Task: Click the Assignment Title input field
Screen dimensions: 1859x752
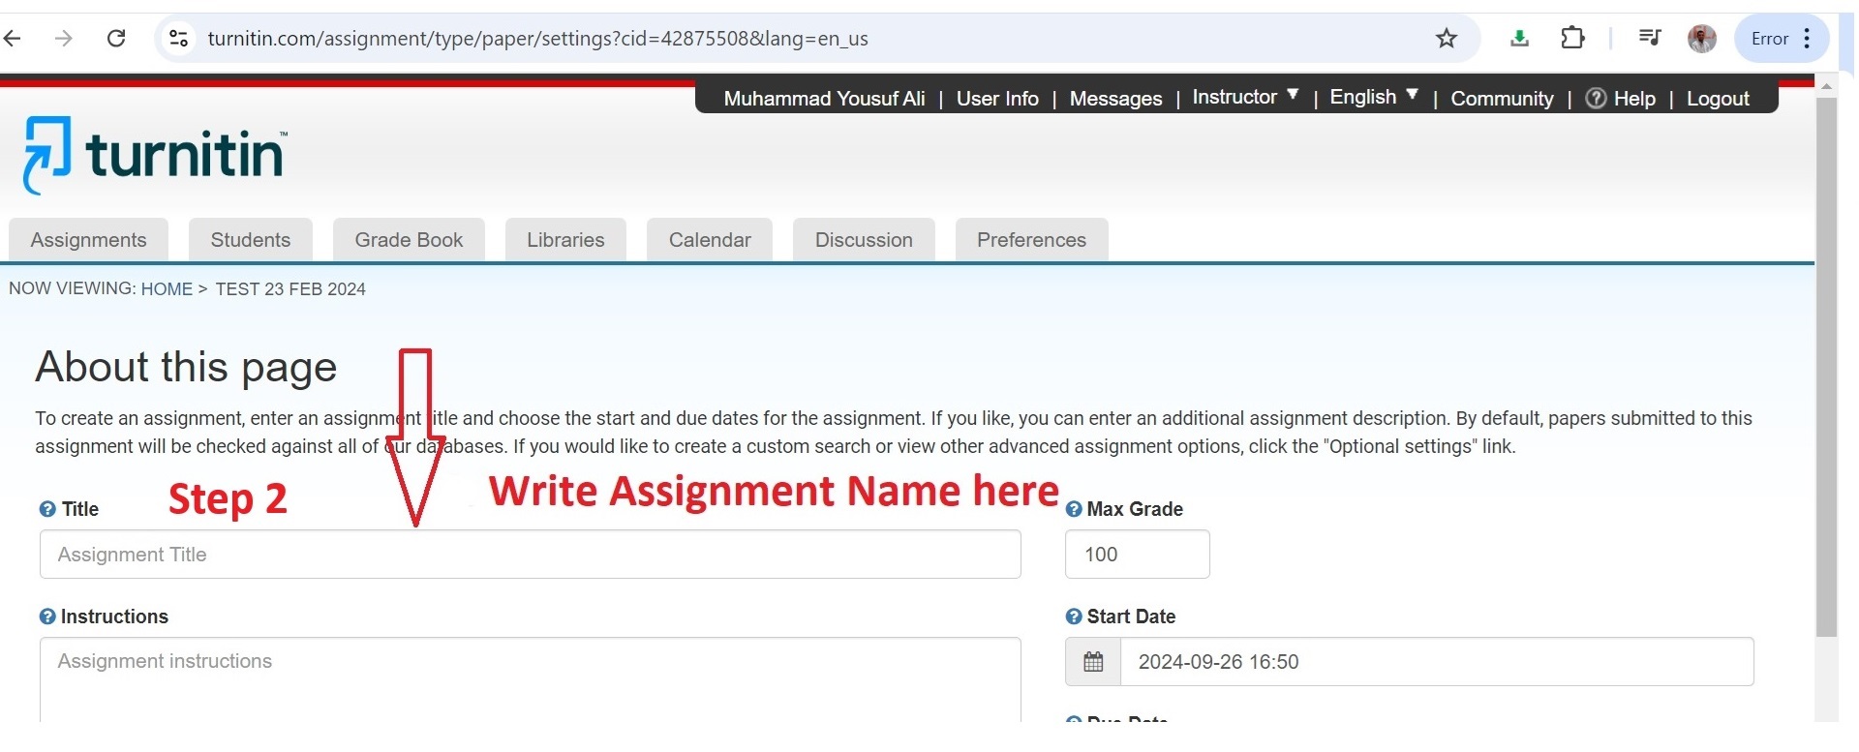Action: pyautogui.click(x=531, y=555)
